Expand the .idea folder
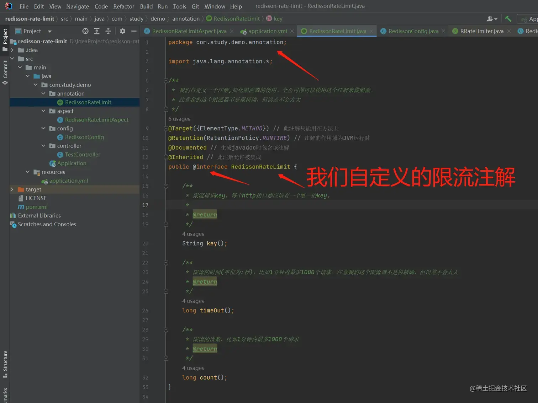The height and width of the screenshot is (403, 538). click(x=12, y=50)
